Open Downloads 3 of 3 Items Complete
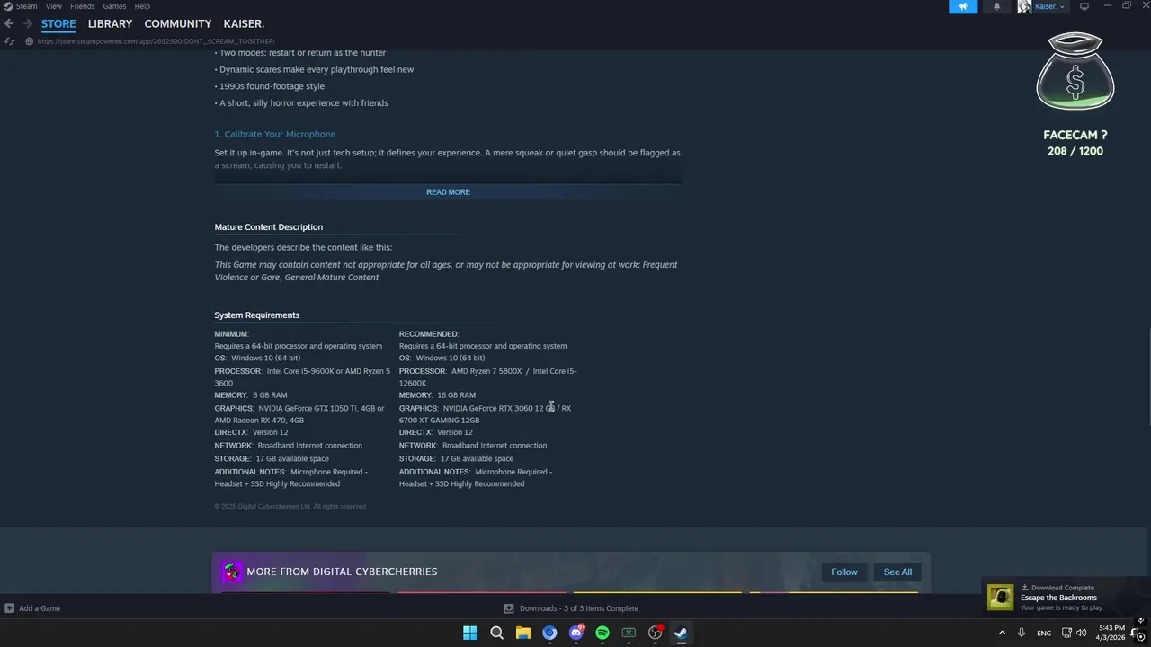Screen dimensions: 1151x647 tap(579, 608)
